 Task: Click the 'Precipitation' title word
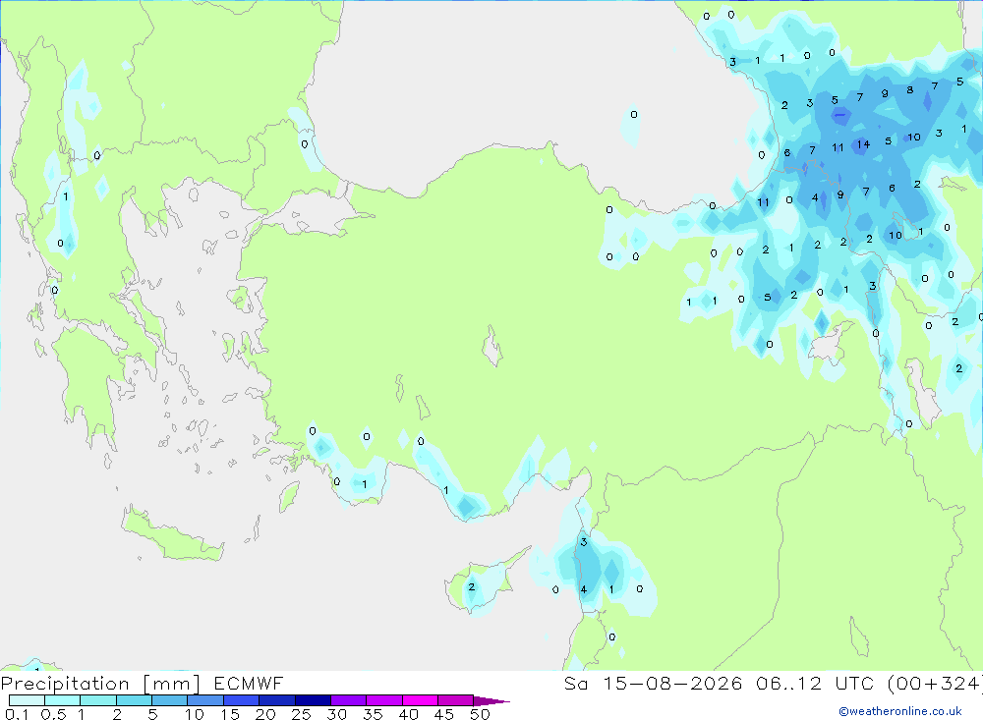click(x=65, y=684)
